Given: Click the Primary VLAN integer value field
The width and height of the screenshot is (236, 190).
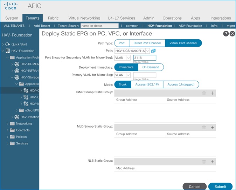Looking at the screenshot, I should (x=145, y=75).
